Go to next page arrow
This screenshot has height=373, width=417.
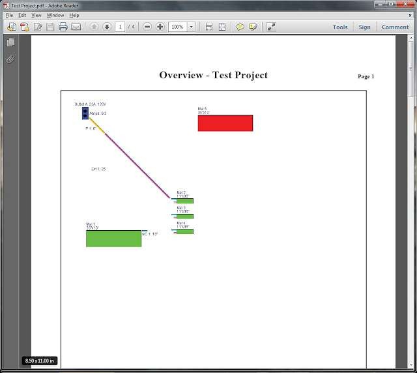[x=107, y=27]
